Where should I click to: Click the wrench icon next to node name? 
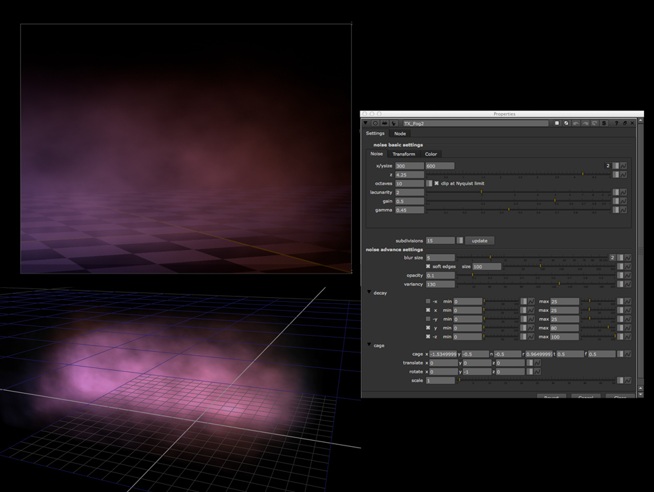(x=393, y=123)
